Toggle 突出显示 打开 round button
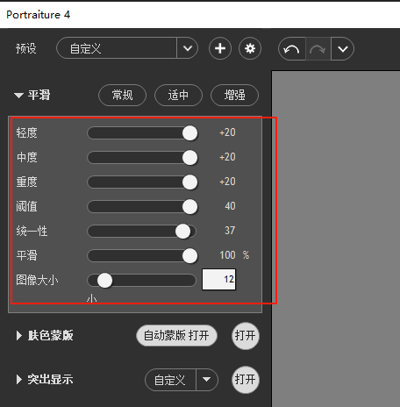The width and height of the screenshot is (400, 407). [246, 380]
